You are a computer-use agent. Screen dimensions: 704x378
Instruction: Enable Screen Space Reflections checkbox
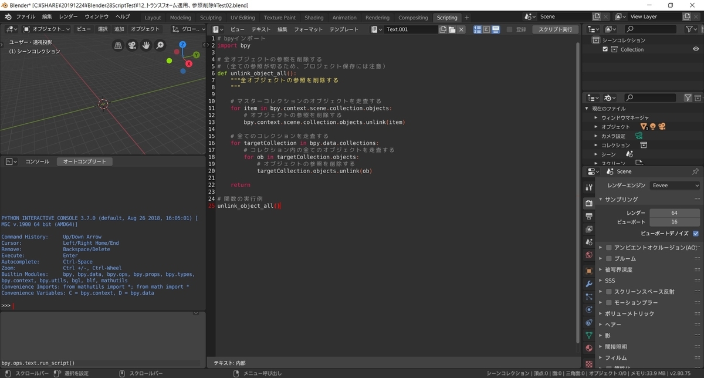(609, 292)
